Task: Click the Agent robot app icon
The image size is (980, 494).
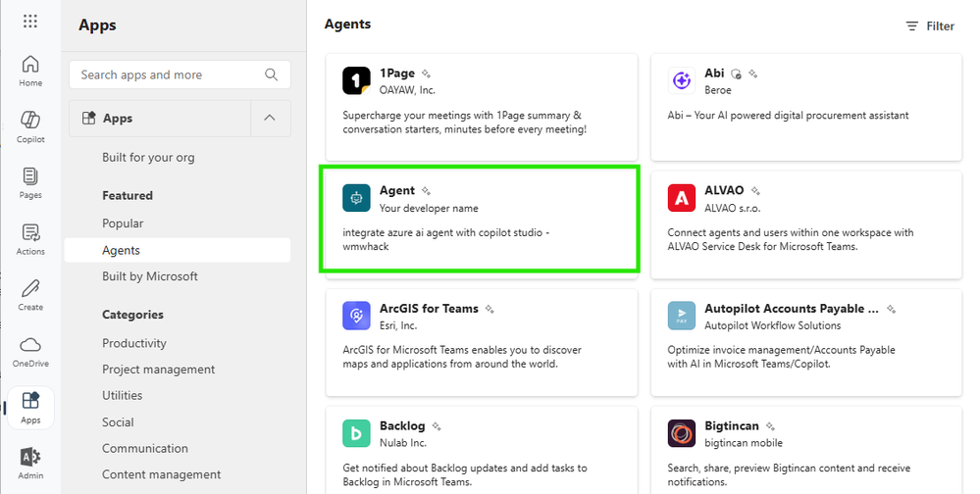Action: (x=356, y=198)
